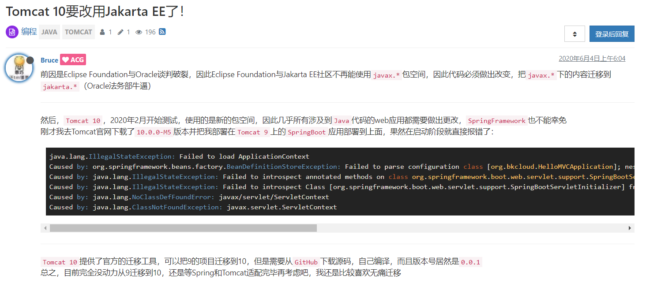Click the 'Failed to introspect annotated methods' line

[342, 177]
